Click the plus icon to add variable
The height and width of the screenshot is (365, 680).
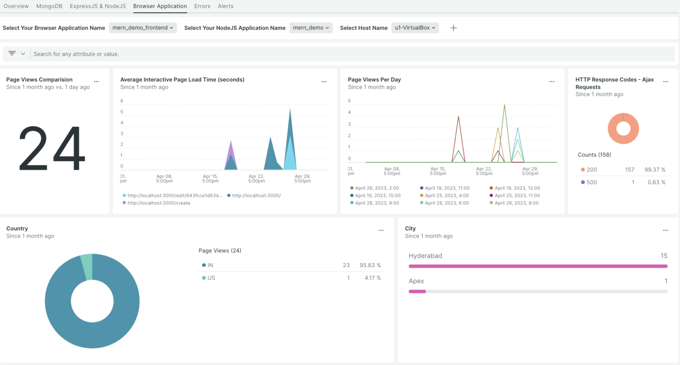click(453, 28)
